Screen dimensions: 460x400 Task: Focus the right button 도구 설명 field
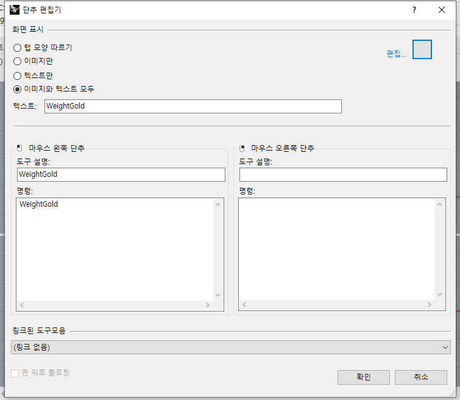pyautogui.click(x=343, y=175)
